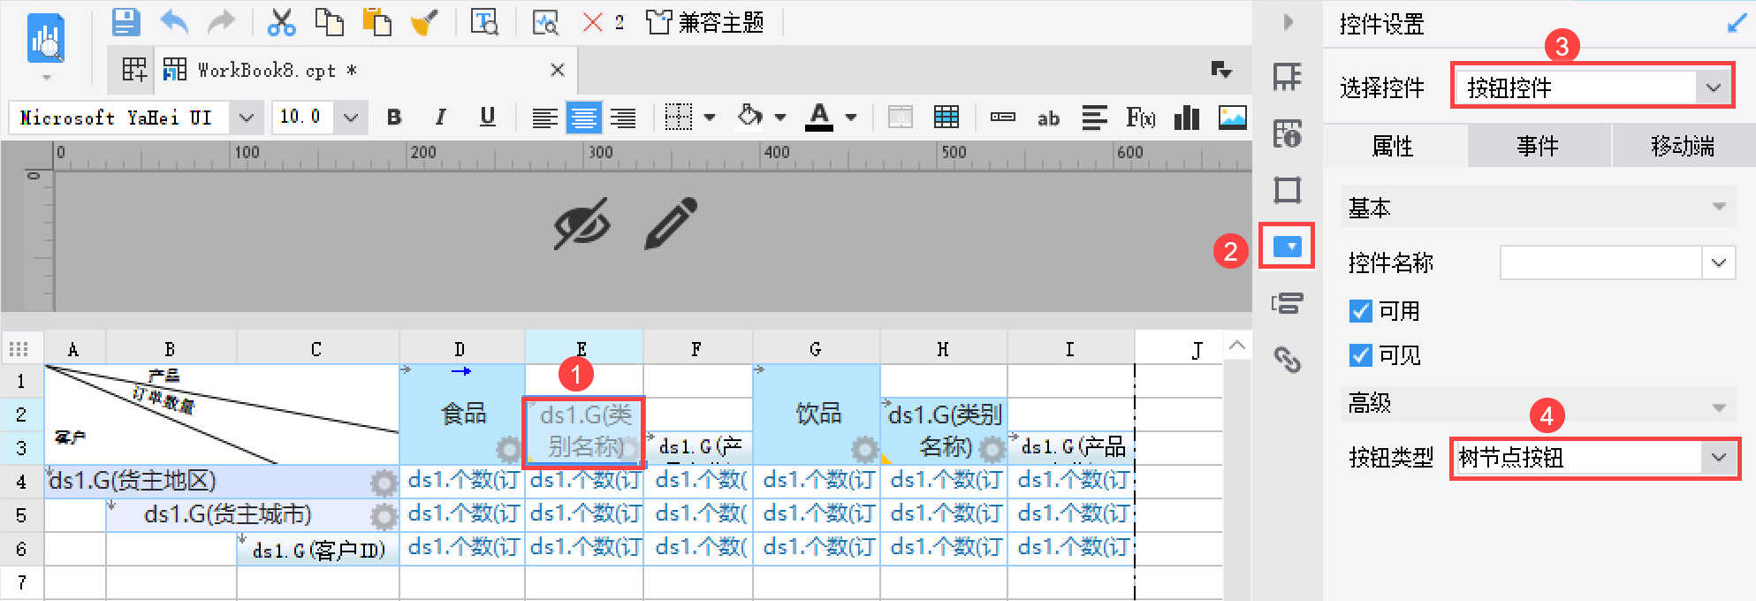Viewport: 1756px width, 601px height.
Task: Undo the last action
Action: tap(174, 22)
